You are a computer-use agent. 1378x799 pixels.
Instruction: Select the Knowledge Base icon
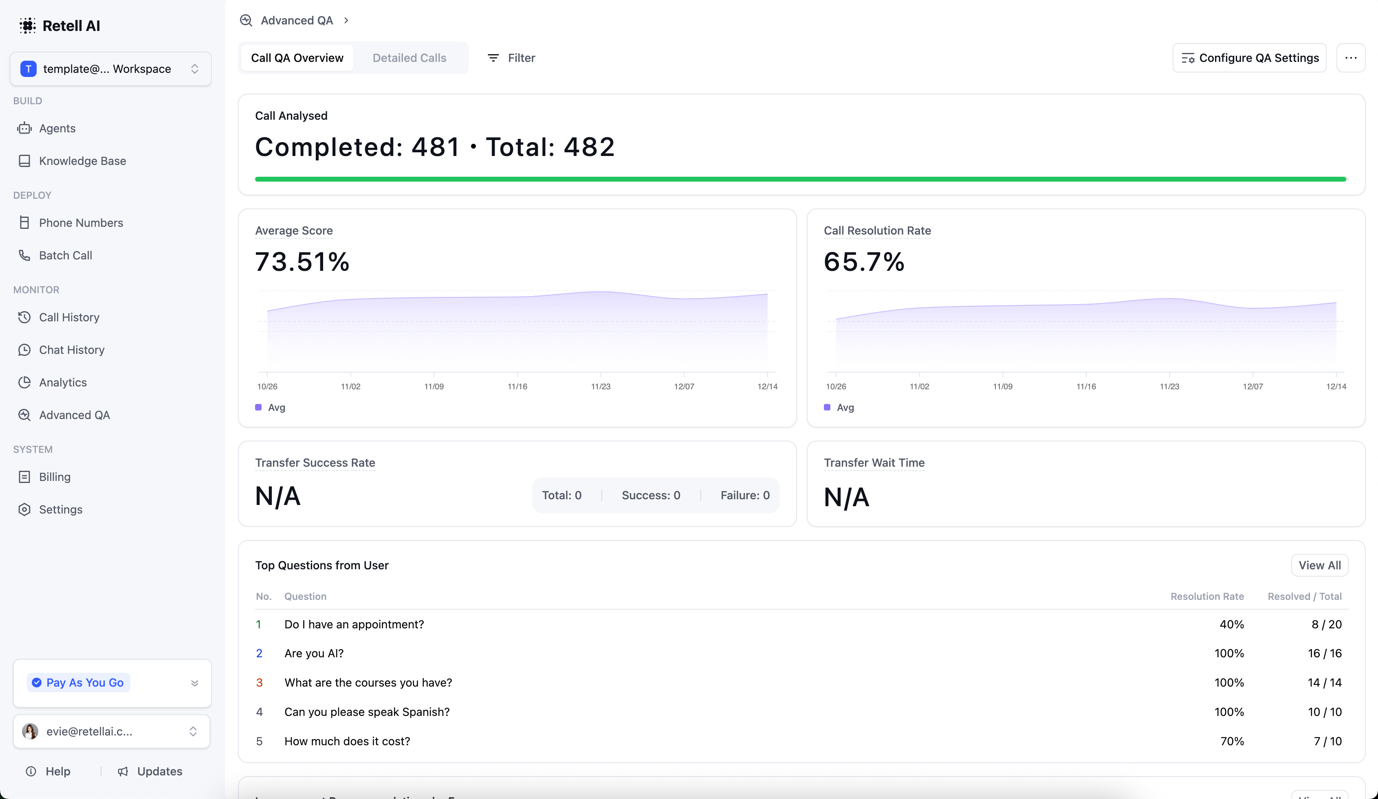coord(24,161)
